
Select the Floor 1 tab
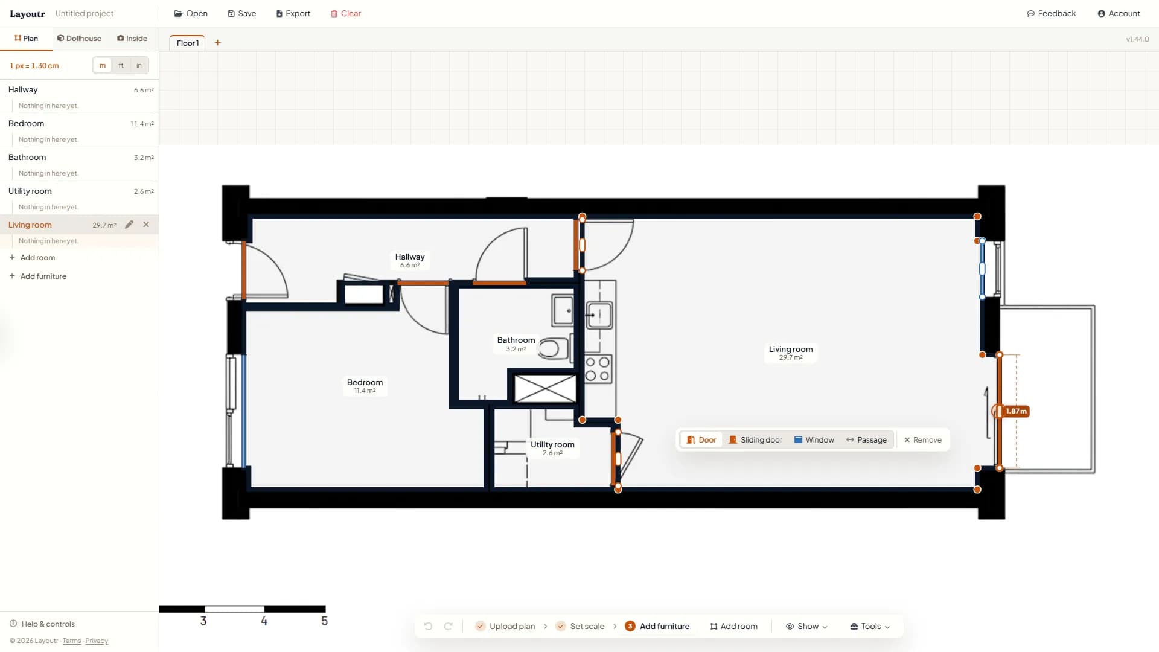tap(188, 43)
